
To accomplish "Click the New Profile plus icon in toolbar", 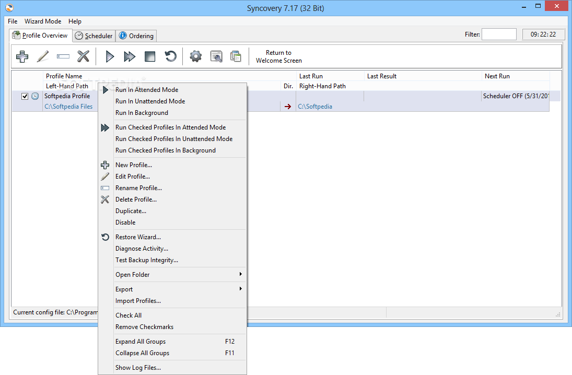I will (x=22, y=56).
